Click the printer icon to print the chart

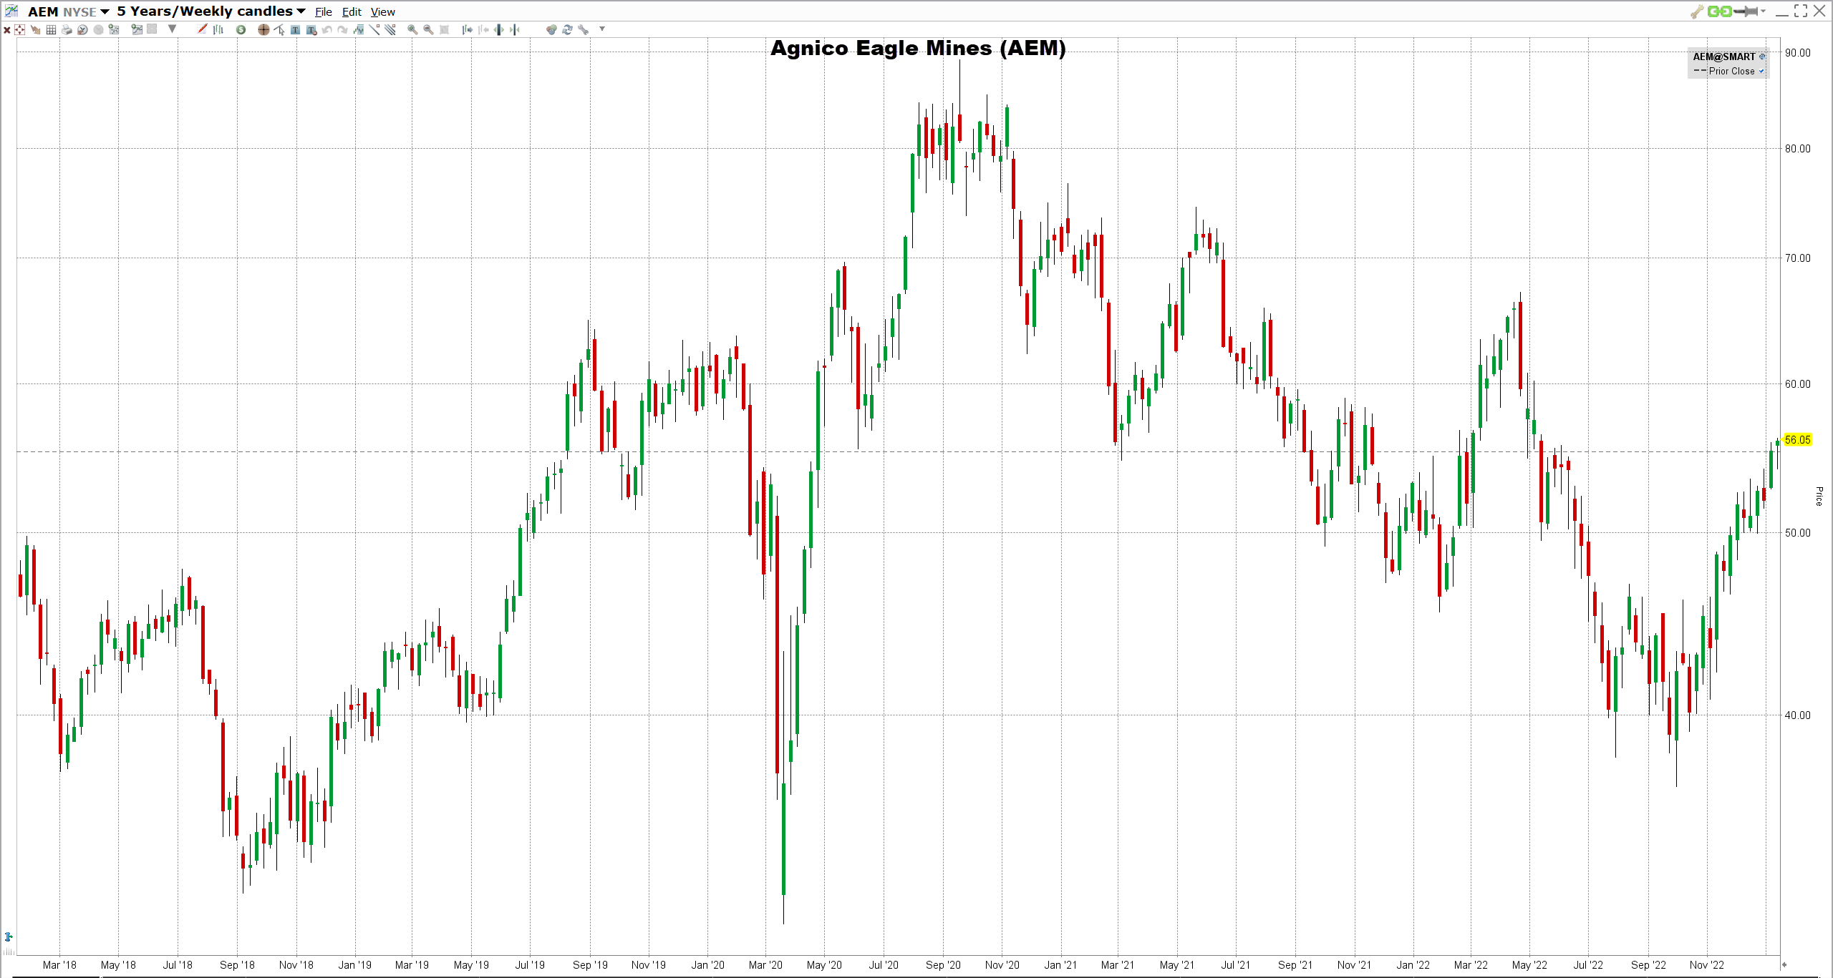67,29
